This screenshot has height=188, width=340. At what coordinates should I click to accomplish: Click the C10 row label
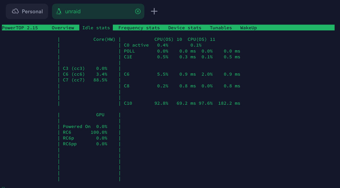click(x=128, y=103)
